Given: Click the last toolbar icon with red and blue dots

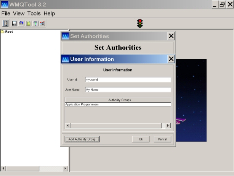Looking at the screenshot, I should 42,23.
